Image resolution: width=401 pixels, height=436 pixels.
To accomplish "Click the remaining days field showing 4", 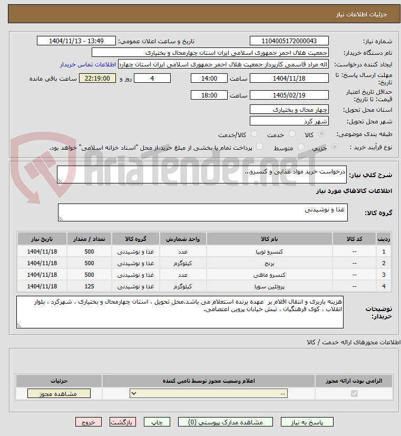I will click(152, 79).
